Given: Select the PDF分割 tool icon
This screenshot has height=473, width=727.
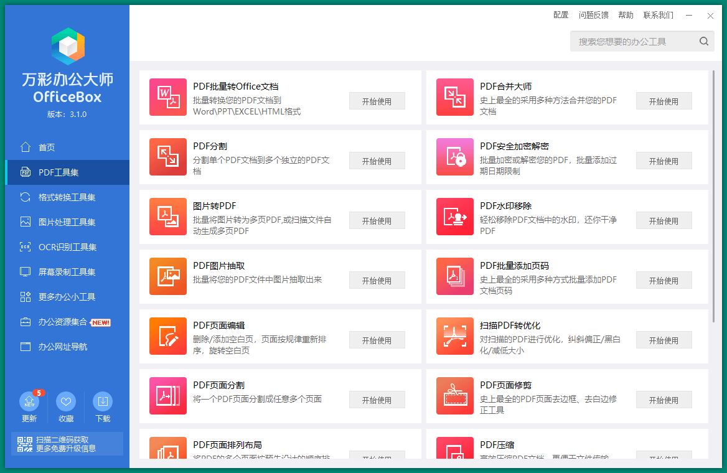Looking at the screenshot, I should click(x=168, y=157).
